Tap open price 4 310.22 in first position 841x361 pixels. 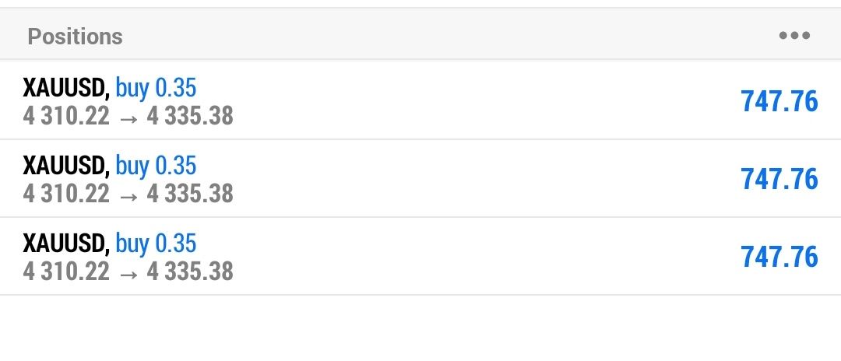tap(67, 117)
